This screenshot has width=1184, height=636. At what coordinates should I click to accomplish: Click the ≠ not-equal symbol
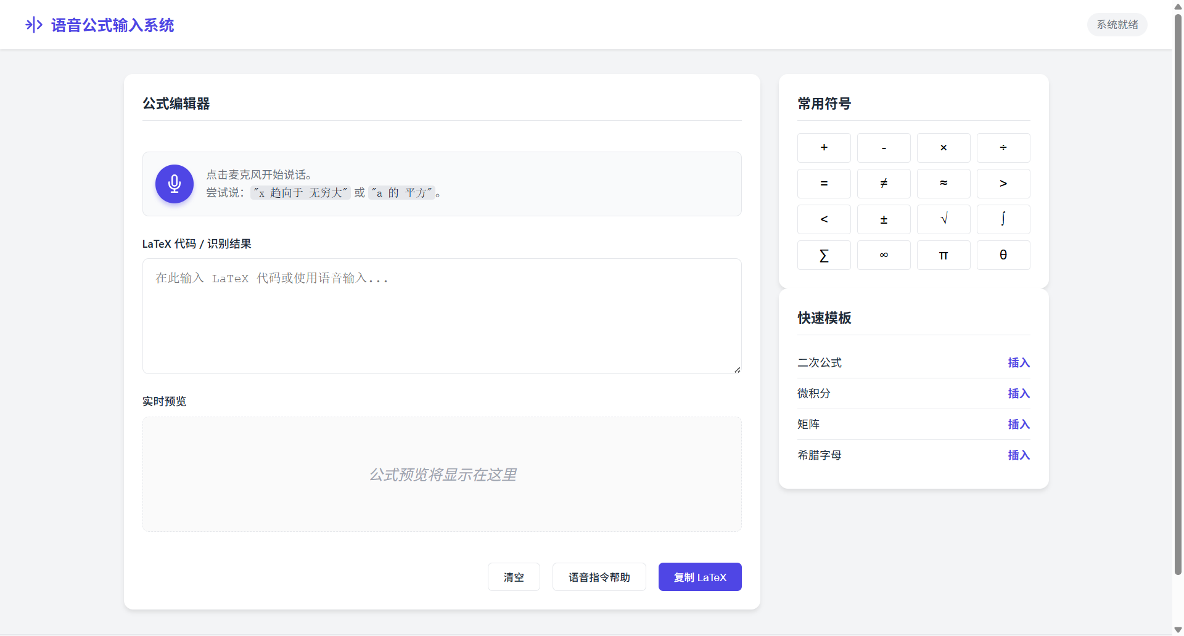click(884, 183)
